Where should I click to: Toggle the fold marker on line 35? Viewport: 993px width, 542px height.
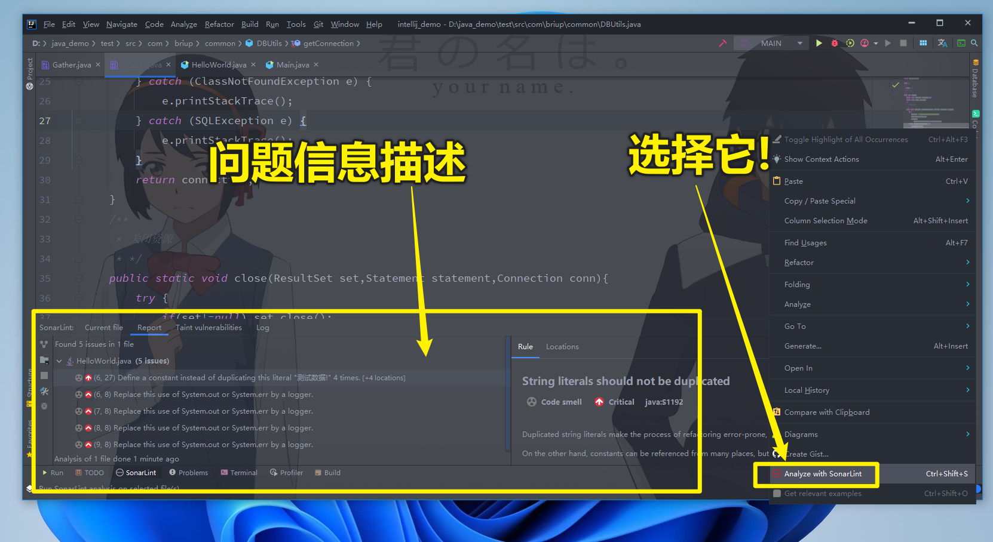pos(78,279)
